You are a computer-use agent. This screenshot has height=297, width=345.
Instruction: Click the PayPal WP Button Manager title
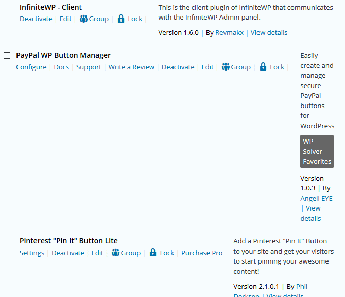(x=63, y=55)
